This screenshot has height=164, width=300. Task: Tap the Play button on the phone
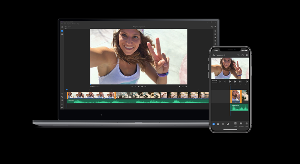coord(230,81)
